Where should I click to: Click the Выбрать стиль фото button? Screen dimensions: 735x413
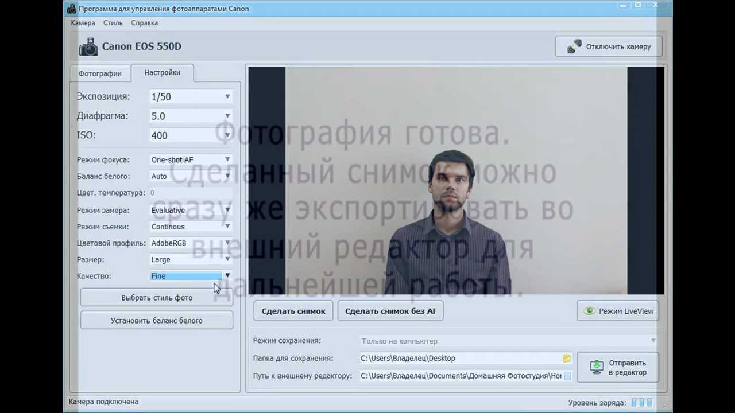pos(157,298)
